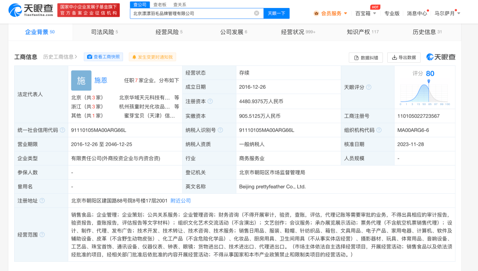Open the legal representative 施恩 link
478x271 pixels.
pos(100,80)
